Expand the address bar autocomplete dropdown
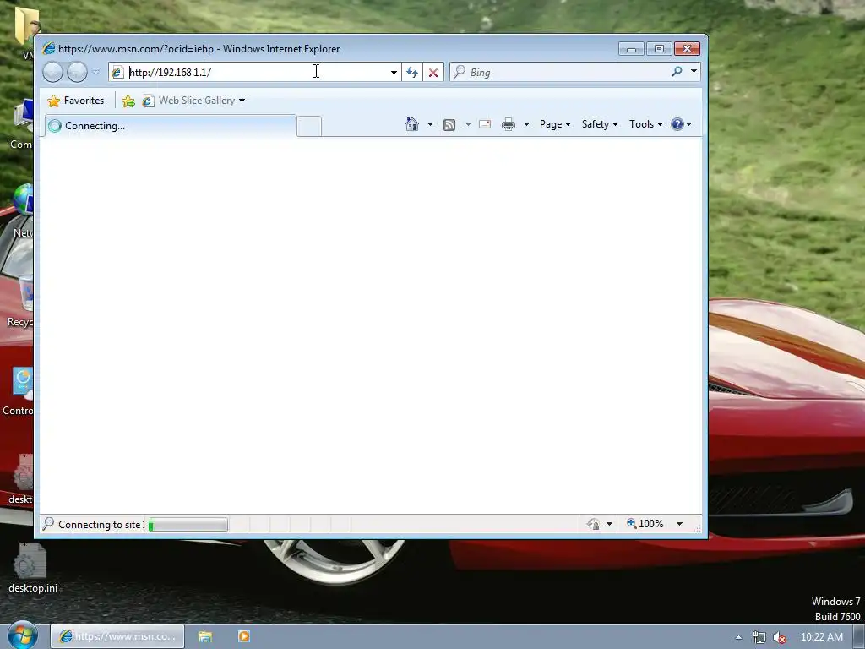This screenshot has width=865, height=649. [394, 73]
